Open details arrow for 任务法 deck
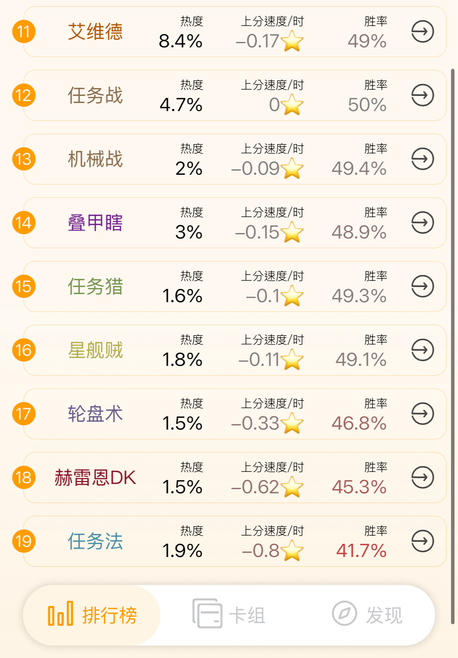The width and height of the screenshot is (458, 658). point(422,541)
